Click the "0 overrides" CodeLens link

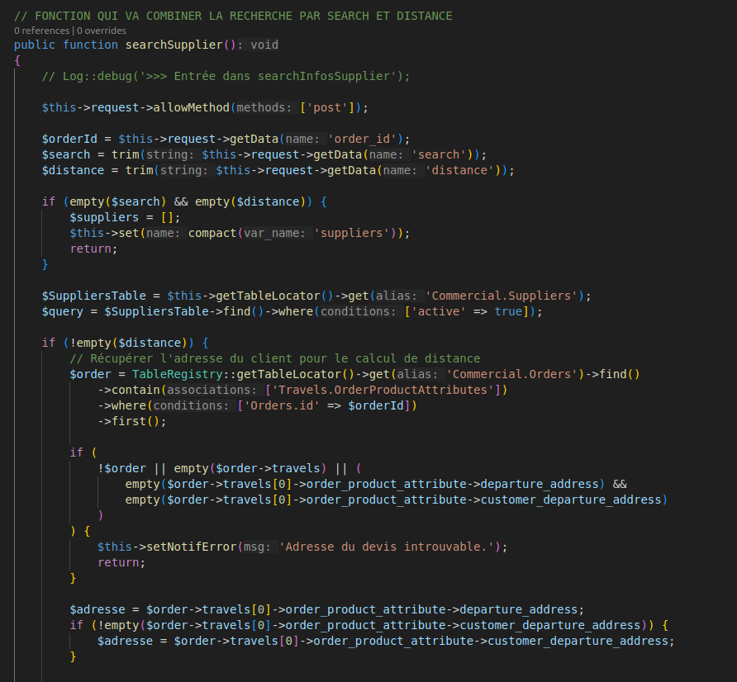click(100, 31)
